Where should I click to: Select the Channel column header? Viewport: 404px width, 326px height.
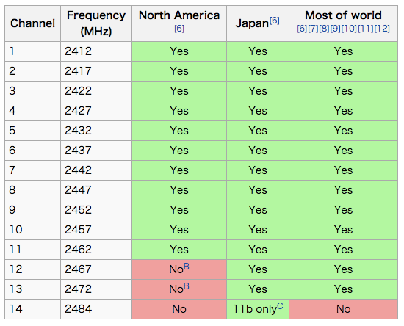33,23
